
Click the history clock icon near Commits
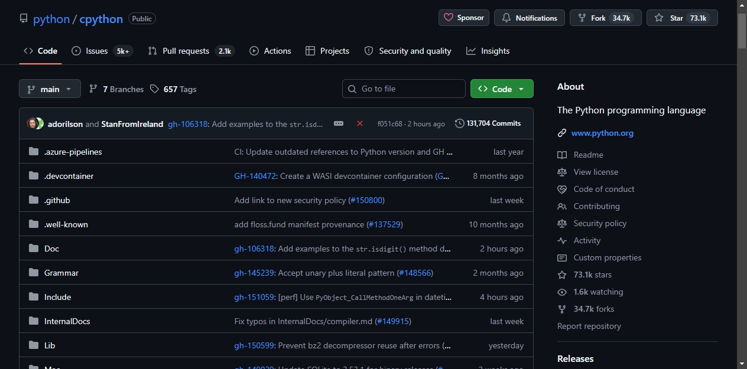click(459, 123)
